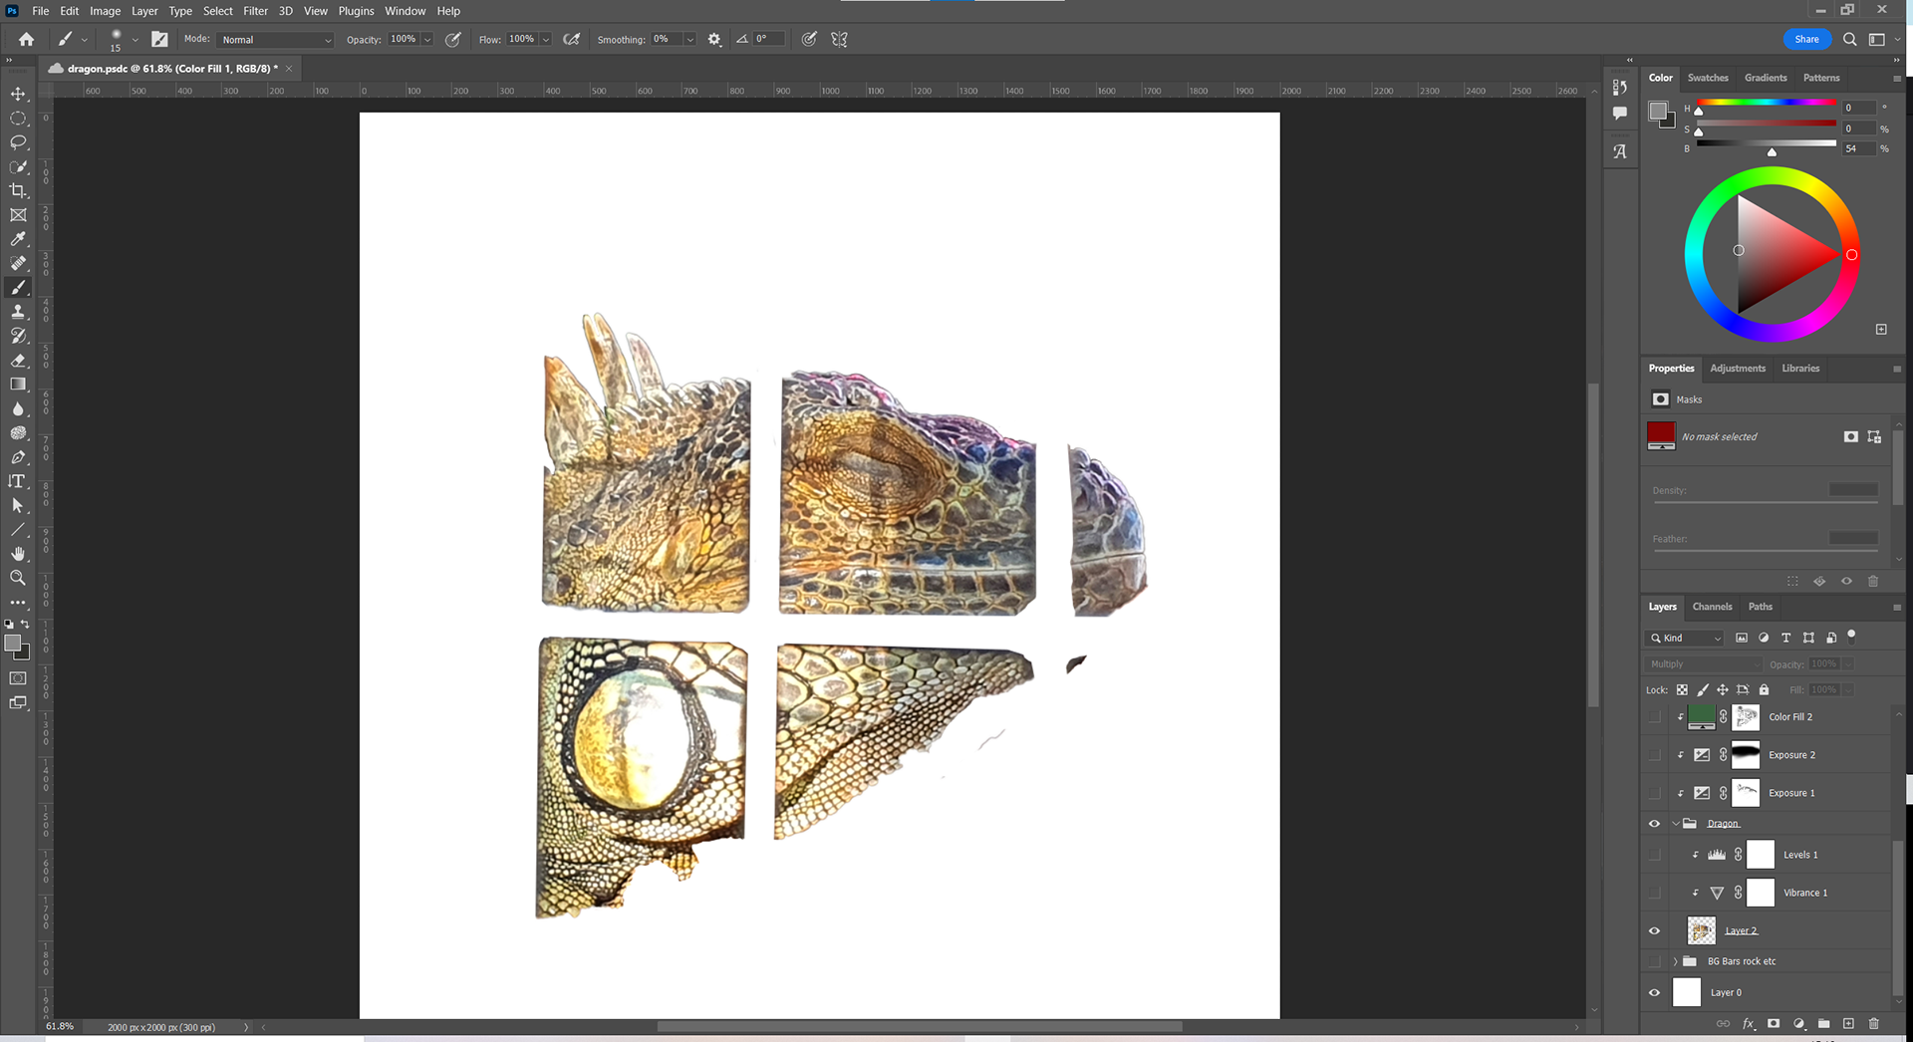Switch to the Gradients tab

(1766, 78)
